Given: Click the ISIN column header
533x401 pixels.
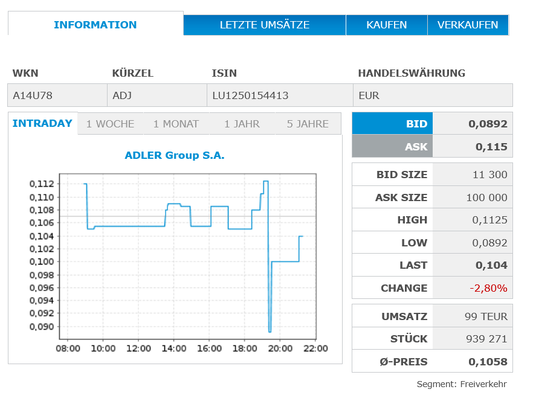Looking at the screenshot, I should pyautogui.click(x=224, y=73).
